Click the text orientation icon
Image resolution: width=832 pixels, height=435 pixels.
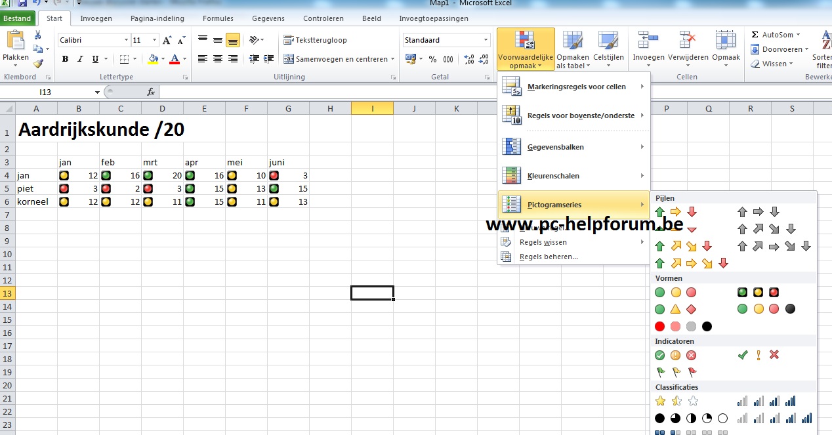coord(255,40)
